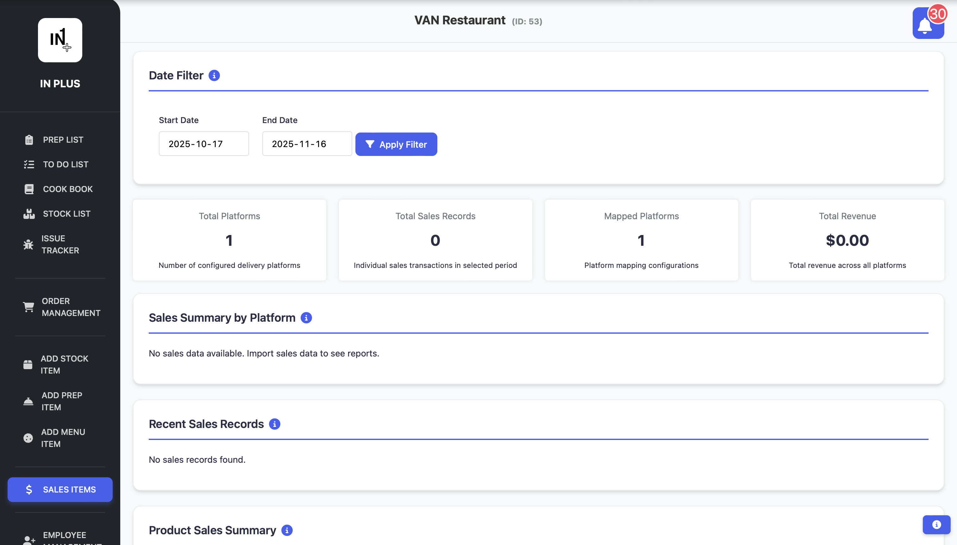The image size is (957, 545).
Task: View Recent Sales Records info
Action: click(275, 424)
